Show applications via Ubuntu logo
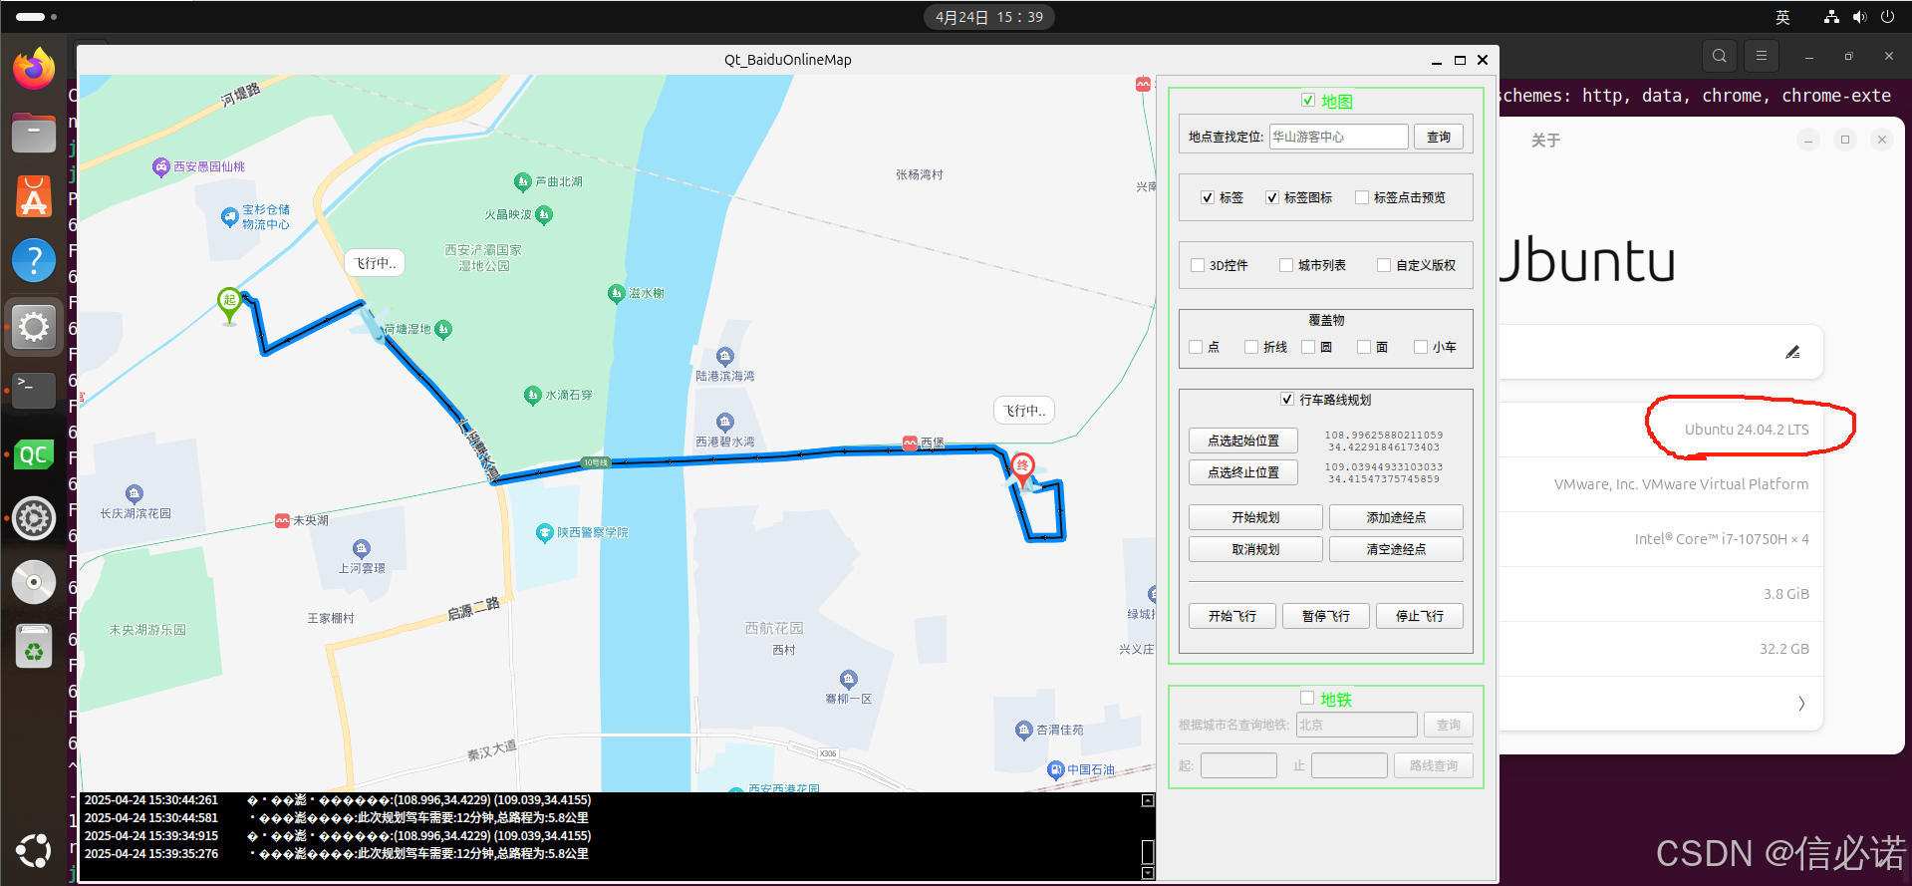Screen dimensions: 1912x886 click(x=34, y=850)
